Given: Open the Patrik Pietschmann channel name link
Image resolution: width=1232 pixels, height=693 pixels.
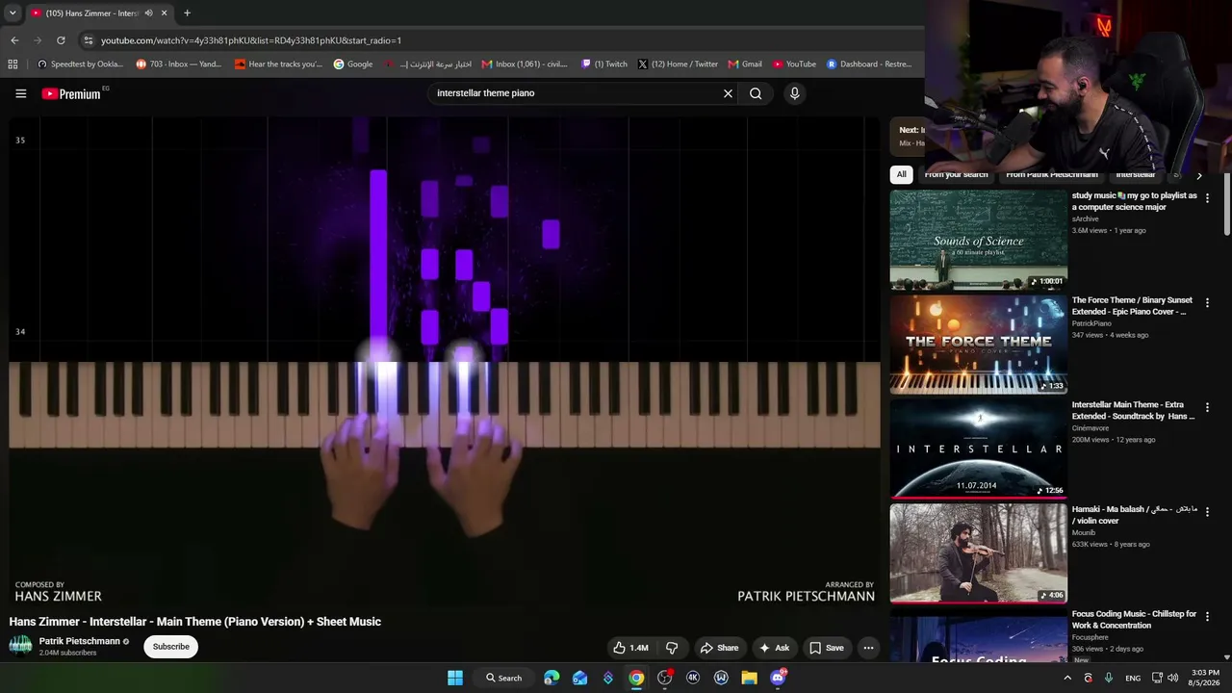Looking at the screenshot, I should tap(79, 641).
